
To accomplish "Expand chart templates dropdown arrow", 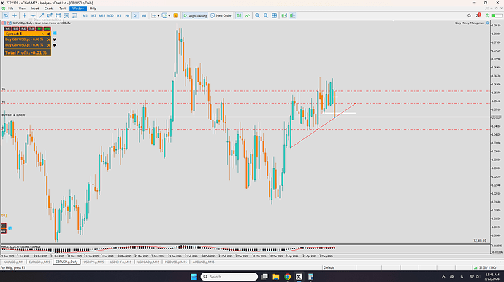I will (169, 16).
